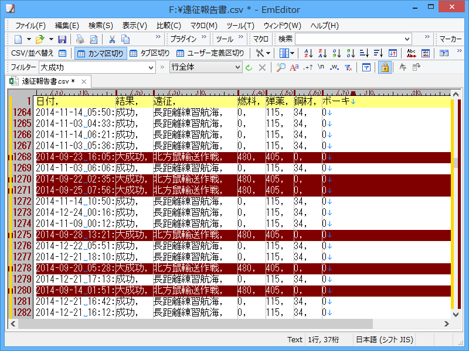
Task: Open the 行全体 filter scope dropdown
Action: (238, 67)
